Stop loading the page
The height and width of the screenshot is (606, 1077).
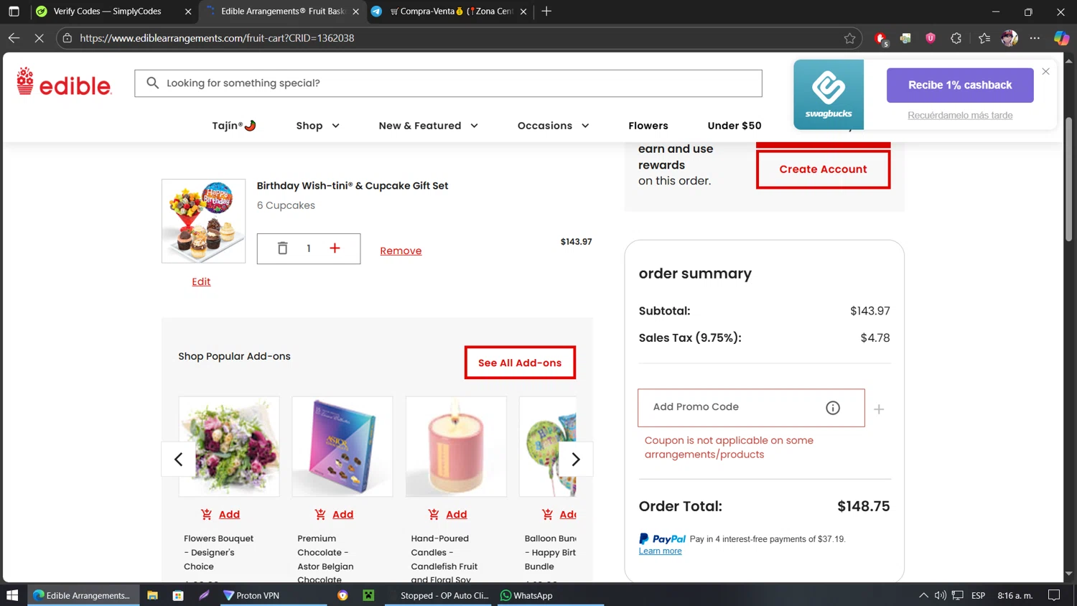click(39, 38)
